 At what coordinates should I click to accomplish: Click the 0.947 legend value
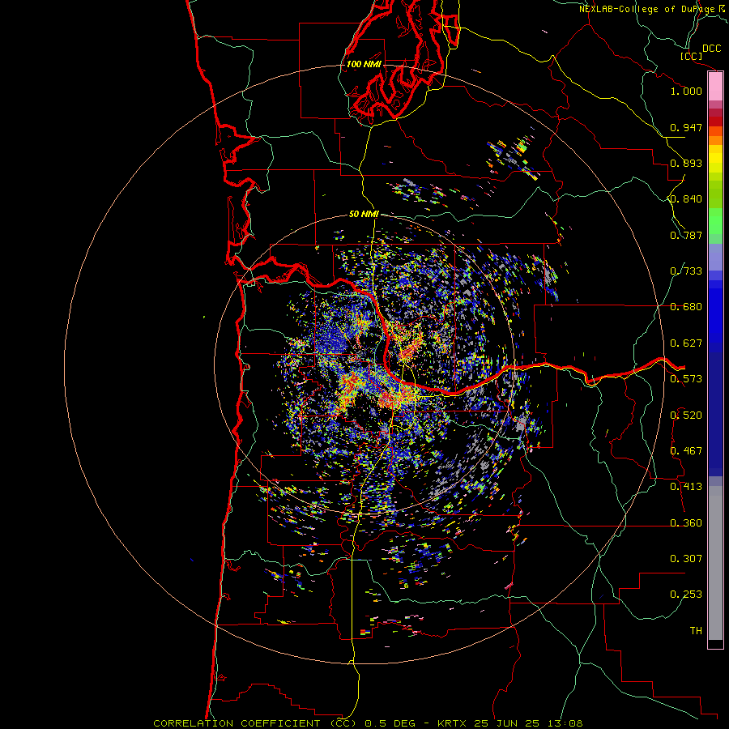686,127
